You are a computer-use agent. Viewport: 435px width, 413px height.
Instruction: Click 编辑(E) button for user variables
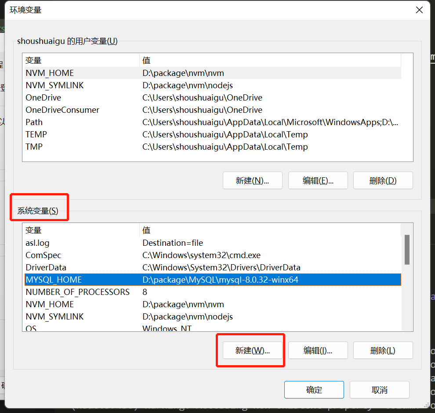pyautogui.click(x=318, y=180)
